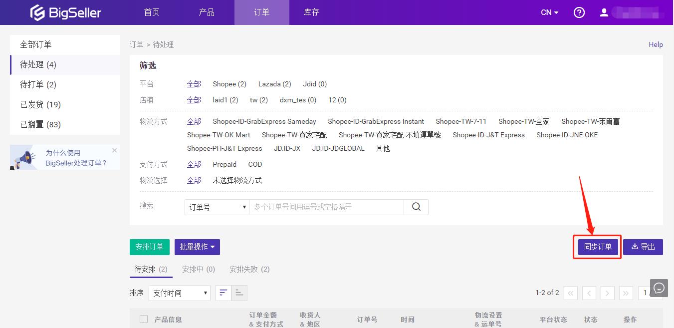This screenshot has height=328, width=674.
Task: Click the 同步订单 button
Action: (598, 247)
